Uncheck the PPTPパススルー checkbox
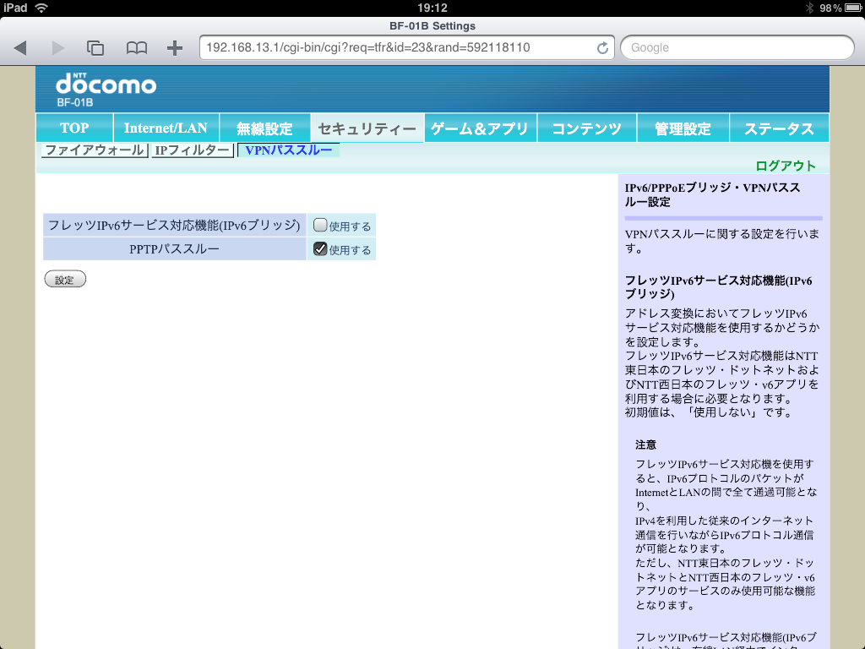The image size is (865, 649). [x=320, y=249]
